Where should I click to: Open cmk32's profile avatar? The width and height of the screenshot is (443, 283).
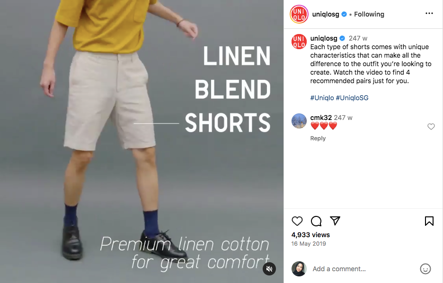point(299,121)
